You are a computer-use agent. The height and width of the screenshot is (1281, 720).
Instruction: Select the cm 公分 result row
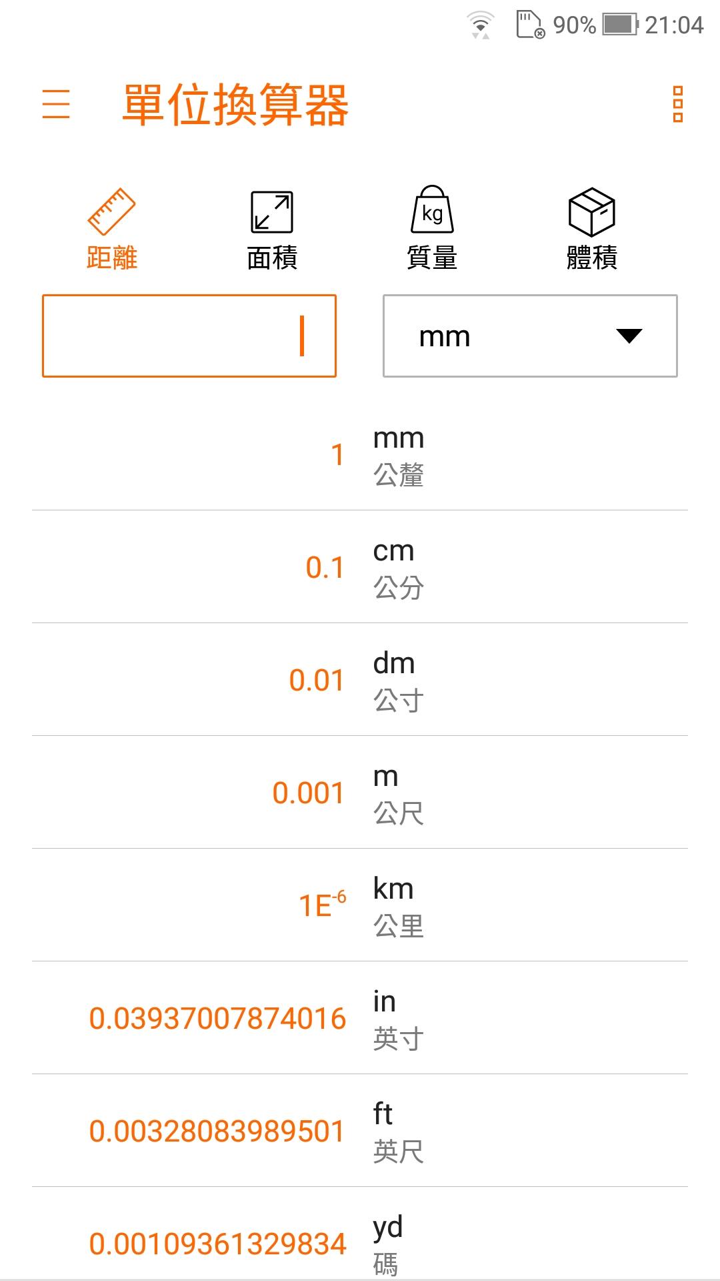pyautogui.click(x=360, y=567)
